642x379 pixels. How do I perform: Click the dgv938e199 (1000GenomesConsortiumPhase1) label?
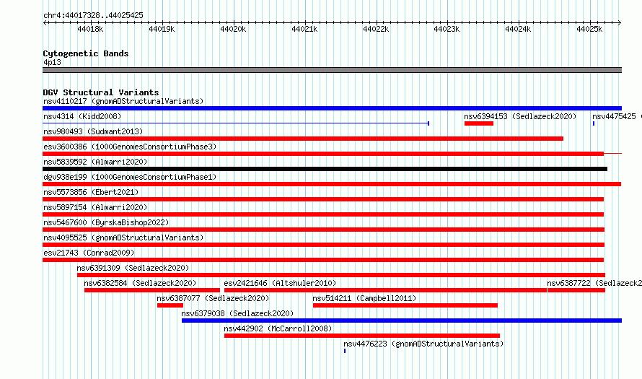tap(130, 177)
